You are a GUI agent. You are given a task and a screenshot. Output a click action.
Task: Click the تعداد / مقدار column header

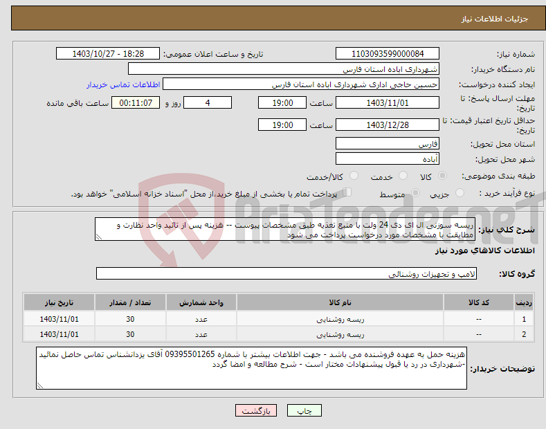[x=130, y=302]
